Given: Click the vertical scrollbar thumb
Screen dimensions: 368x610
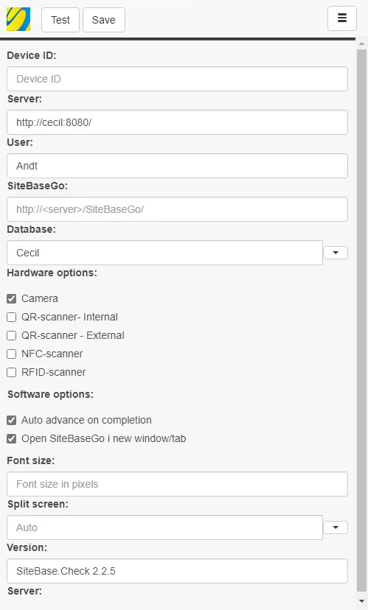Looking at the screenshot, I should pyautogui.click(x=362, y=321).
